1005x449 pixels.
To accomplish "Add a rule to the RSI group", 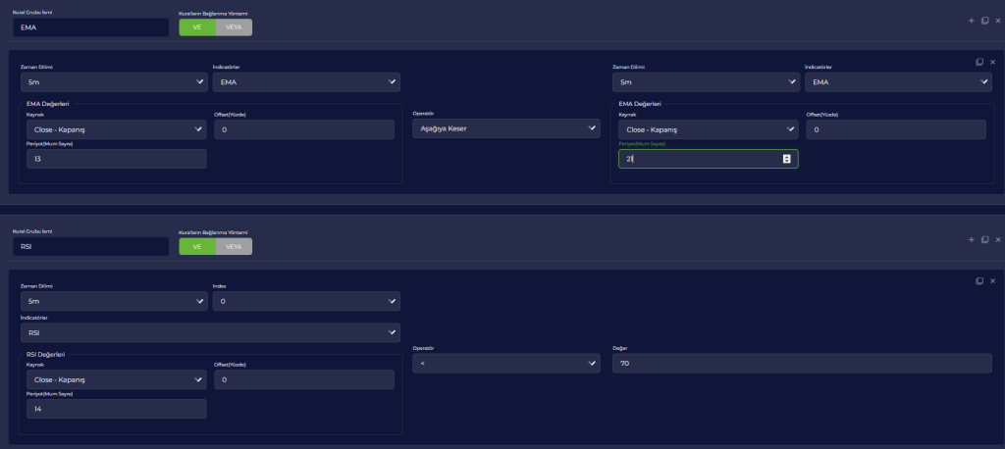I will point(971,239).
